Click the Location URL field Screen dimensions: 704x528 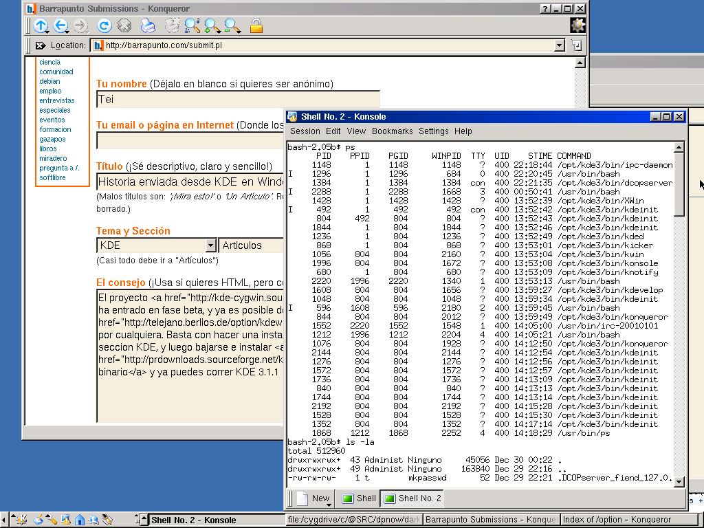(323, 45)
